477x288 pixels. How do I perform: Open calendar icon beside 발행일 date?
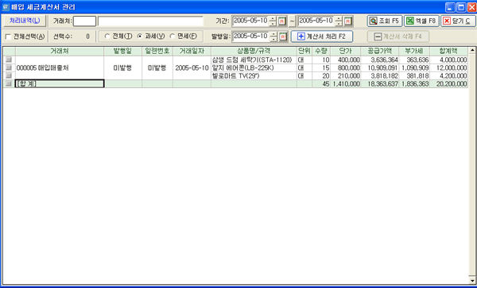click(x=283, y=36)
